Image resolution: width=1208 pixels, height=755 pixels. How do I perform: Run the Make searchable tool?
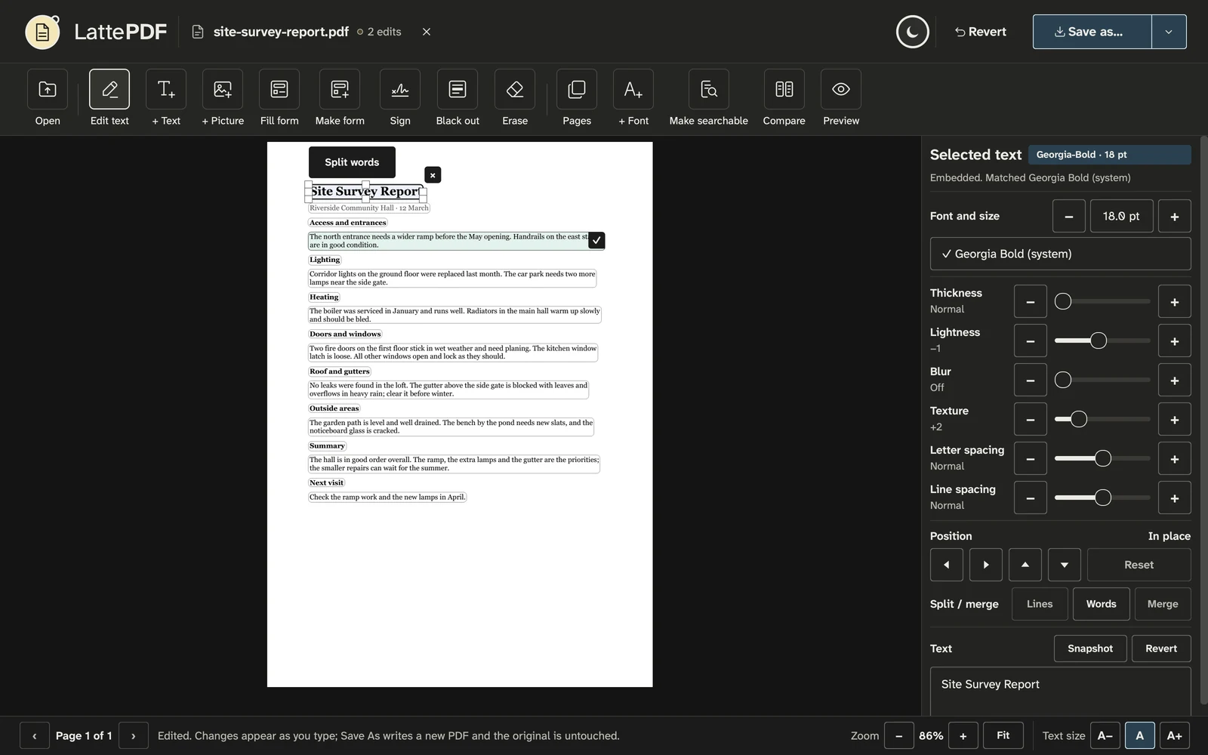point(709,98)
